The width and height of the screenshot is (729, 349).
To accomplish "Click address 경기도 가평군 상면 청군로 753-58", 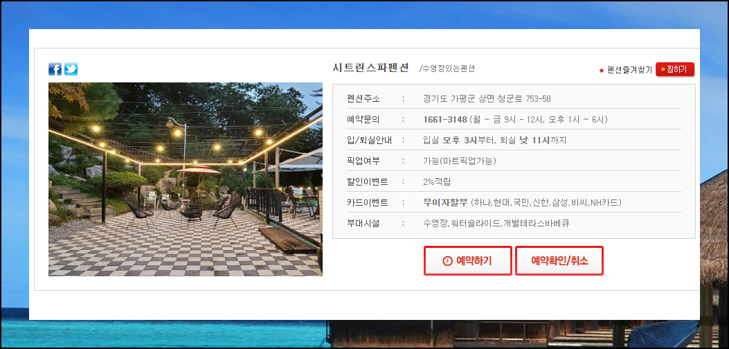I will pos(487,98).
